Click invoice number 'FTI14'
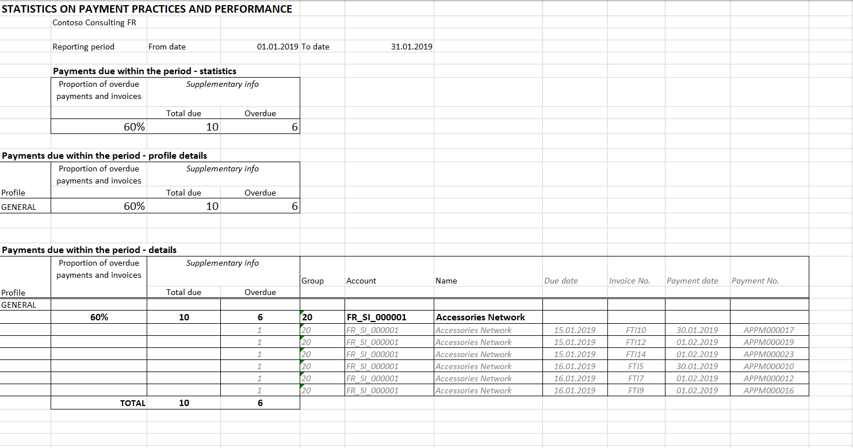The width and height of the screenshot is (853, 448). pos(636,354)
